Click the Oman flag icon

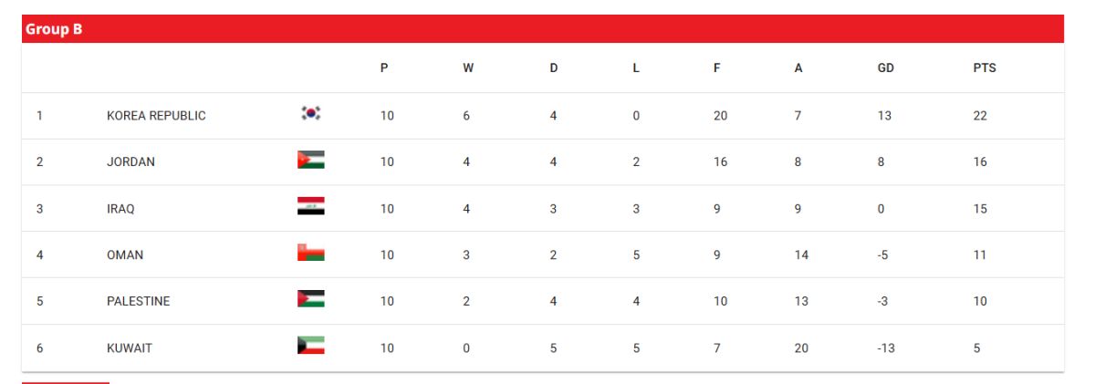point(311,253)
